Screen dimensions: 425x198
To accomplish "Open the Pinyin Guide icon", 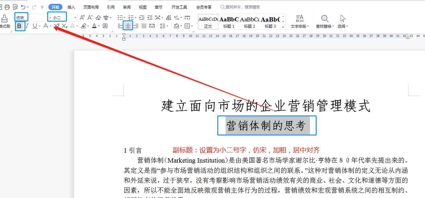I will [106, 18].
